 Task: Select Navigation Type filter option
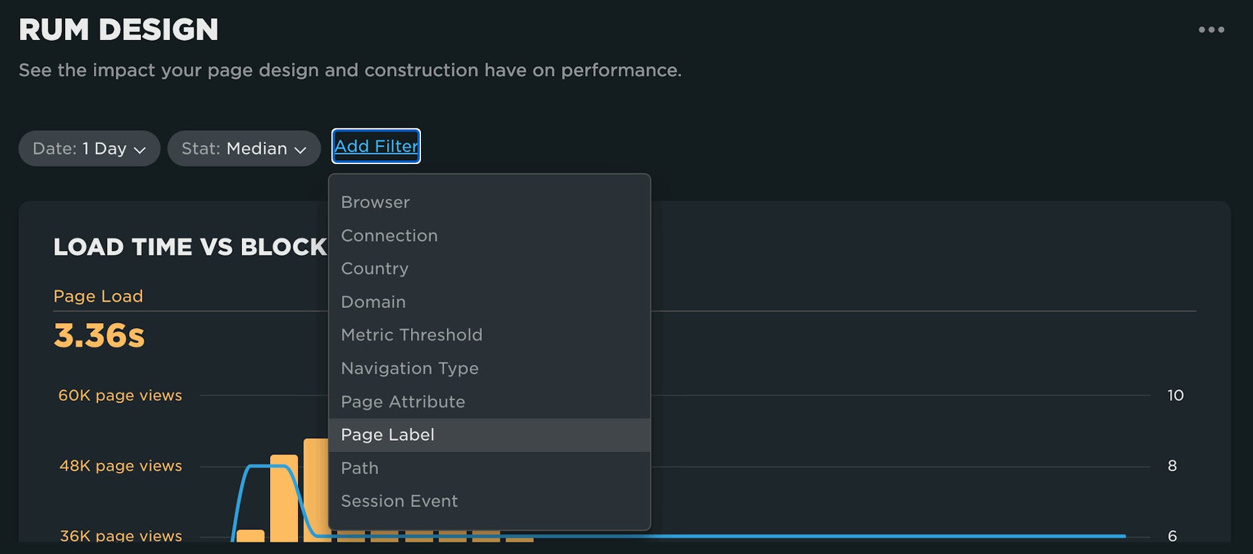pyautogui.click(x=410, y=368)
